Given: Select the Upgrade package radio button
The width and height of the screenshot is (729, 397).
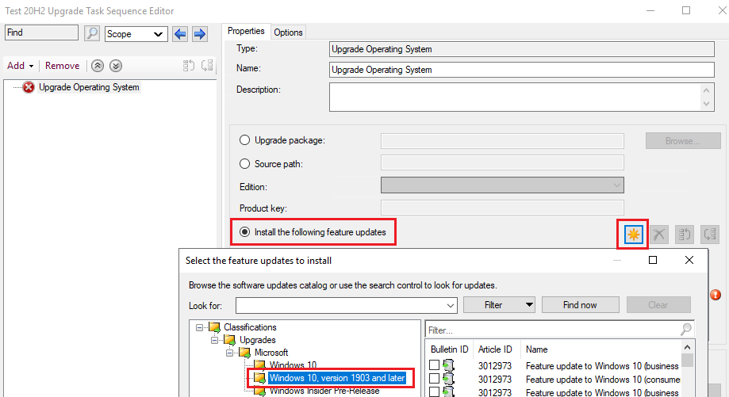Looking at the screenshot, I should click(244, 140).
